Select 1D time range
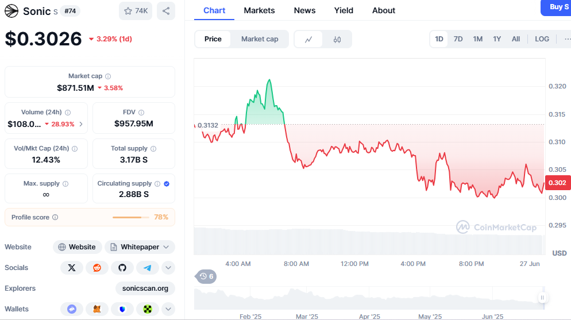Image resolution: width=571 pixels, height=320 pixels. 439,39
